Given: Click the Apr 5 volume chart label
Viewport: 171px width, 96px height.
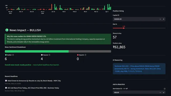Looking at the screenshot, I should click(x=107, y=12).
